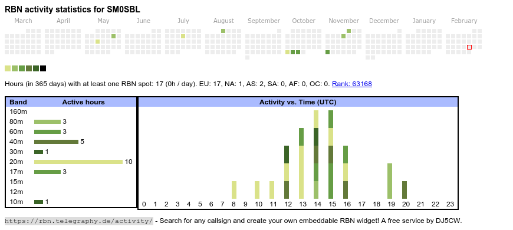Click the '160m' band label
Screen dimensions: 513x230
click(18, 111)
